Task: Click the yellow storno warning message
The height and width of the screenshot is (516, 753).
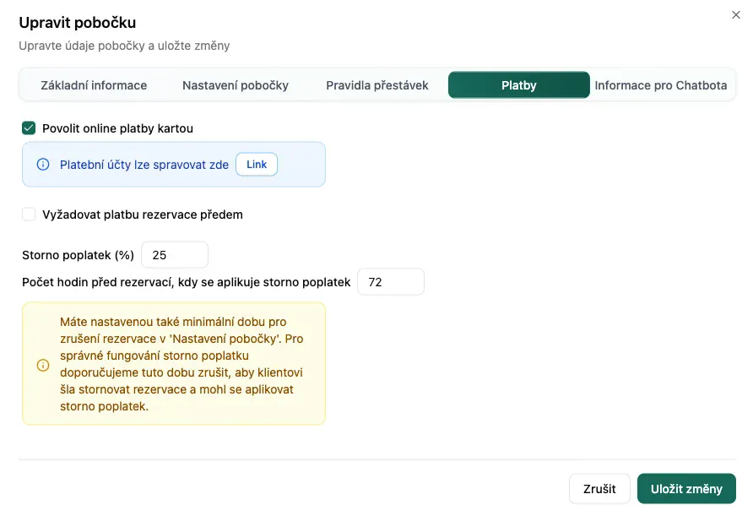Action: (x=181, y=364)
